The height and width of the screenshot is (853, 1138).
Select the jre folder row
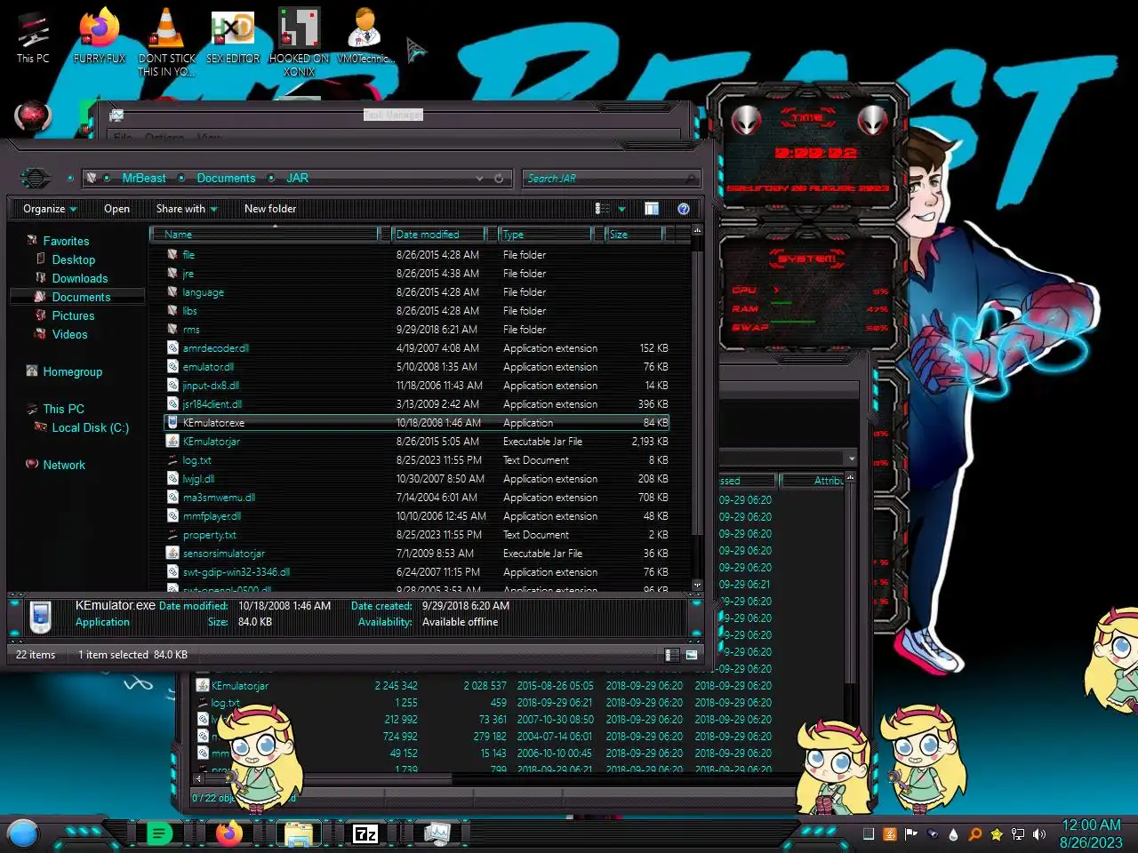coord(418,274)
